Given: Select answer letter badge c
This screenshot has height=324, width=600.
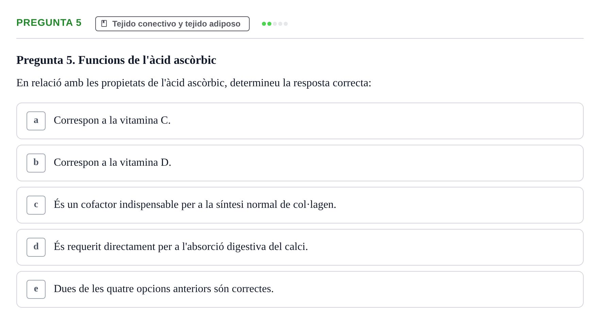Looking at the screenshot, I should coord(36,205).
